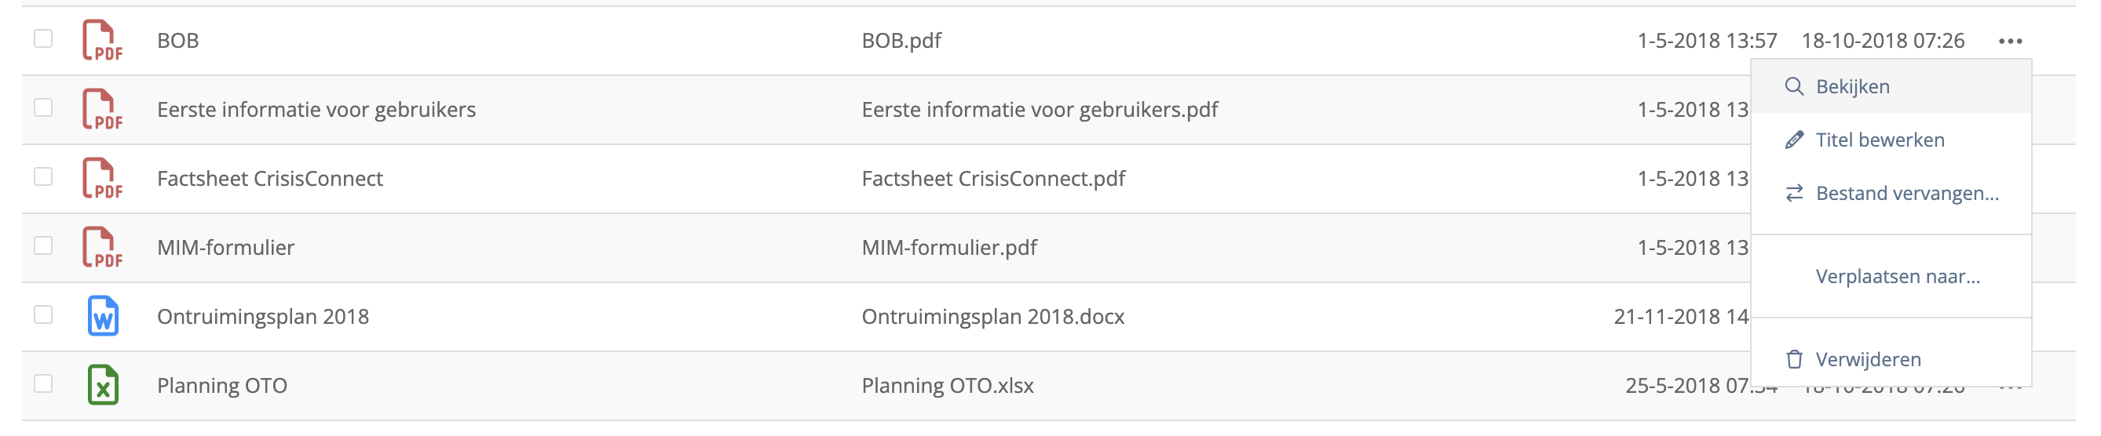Select the Titel bewerken menu entry
This screenshot has height=436, width=2101.
point(1891,140)
